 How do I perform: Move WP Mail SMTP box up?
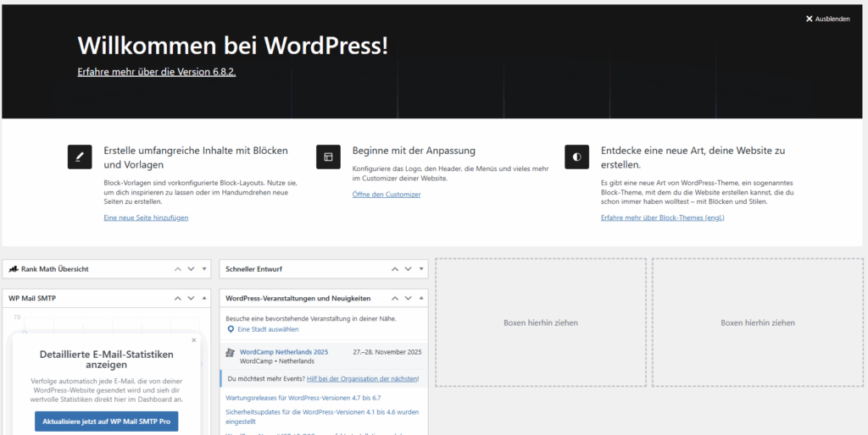pos(178,299)
